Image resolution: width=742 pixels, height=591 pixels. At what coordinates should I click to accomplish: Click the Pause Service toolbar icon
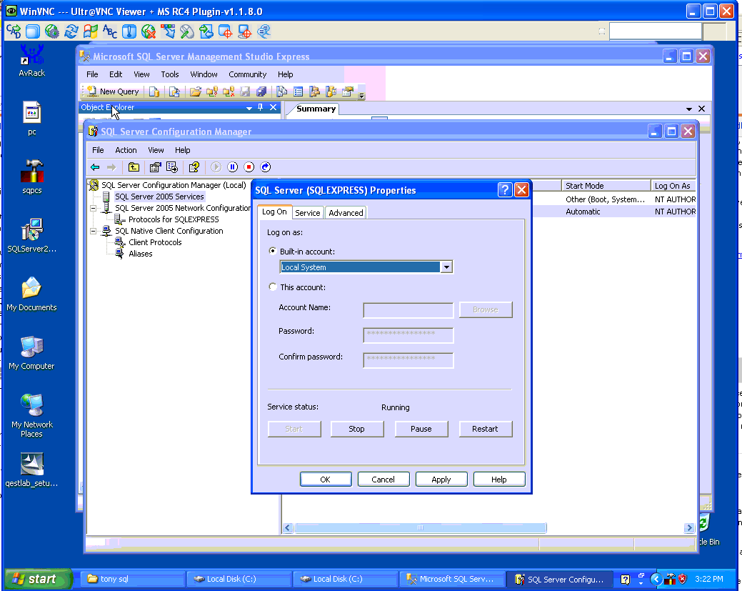[233, 167]
